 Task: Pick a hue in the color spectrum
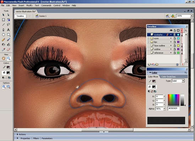coord(174,100)
